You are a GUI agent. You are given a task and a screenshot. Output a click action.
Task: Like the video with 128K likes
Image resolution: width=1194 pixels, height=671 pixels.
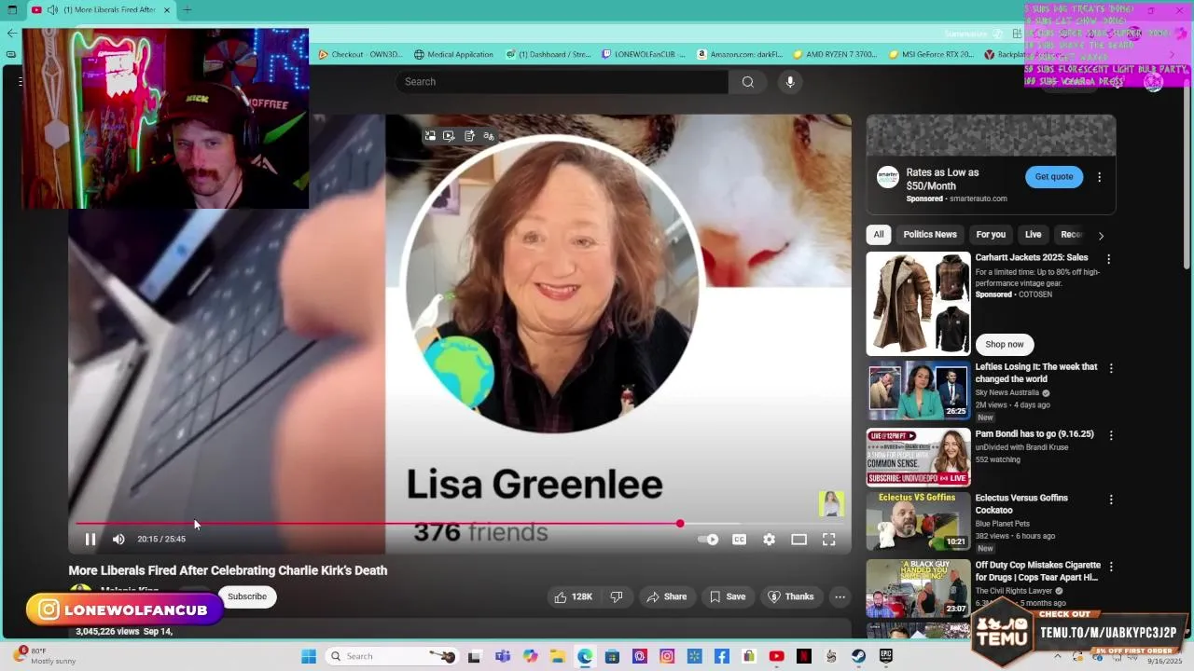click(x=573, y=596)
